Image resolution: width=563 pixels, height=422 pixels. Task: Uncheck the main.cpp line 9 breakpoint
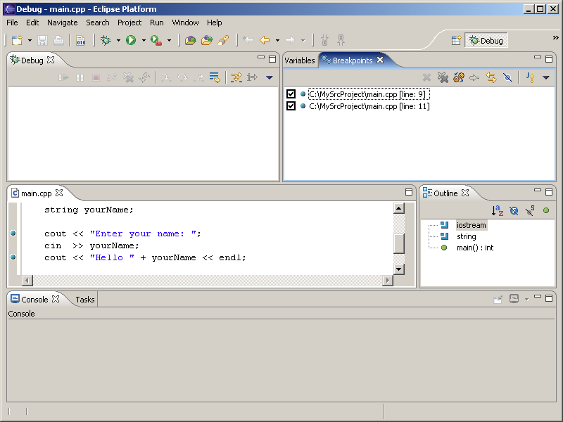pos(291,94)
